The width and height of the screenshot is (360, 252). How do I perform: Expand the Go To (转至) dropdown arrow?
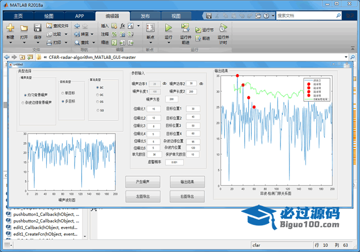point(92,34)
